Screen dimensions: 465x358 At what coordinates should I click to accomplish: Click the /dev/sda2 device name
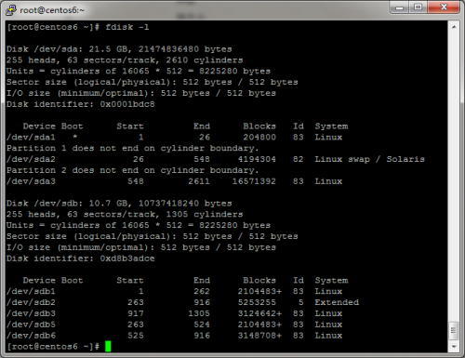[x=31, y=159]
